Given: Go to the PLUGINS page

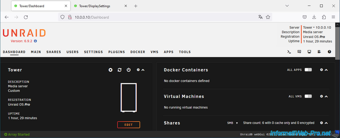Looking at the screenshot, I should pos(116,52).
